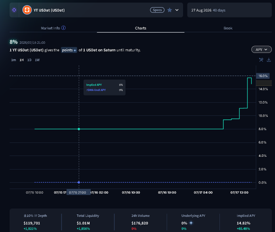The width and height of the screenshot is (275, 232).
Task: Click the 14.82% Implied APY value
Action: tap(243, 223)
